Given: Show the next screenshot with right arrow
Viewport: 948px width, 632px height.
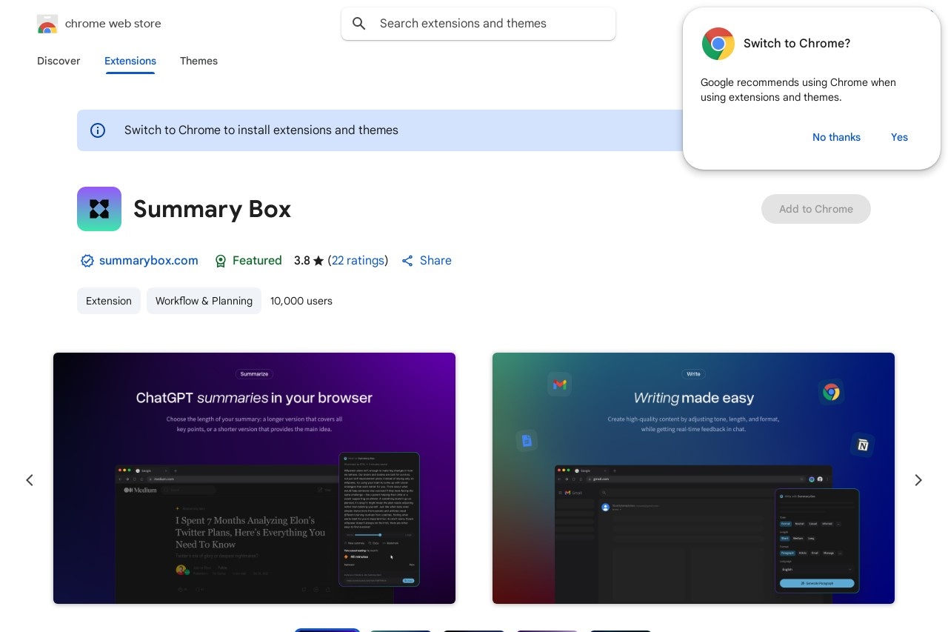Looking at the screenshot, I should click(918, 480).
